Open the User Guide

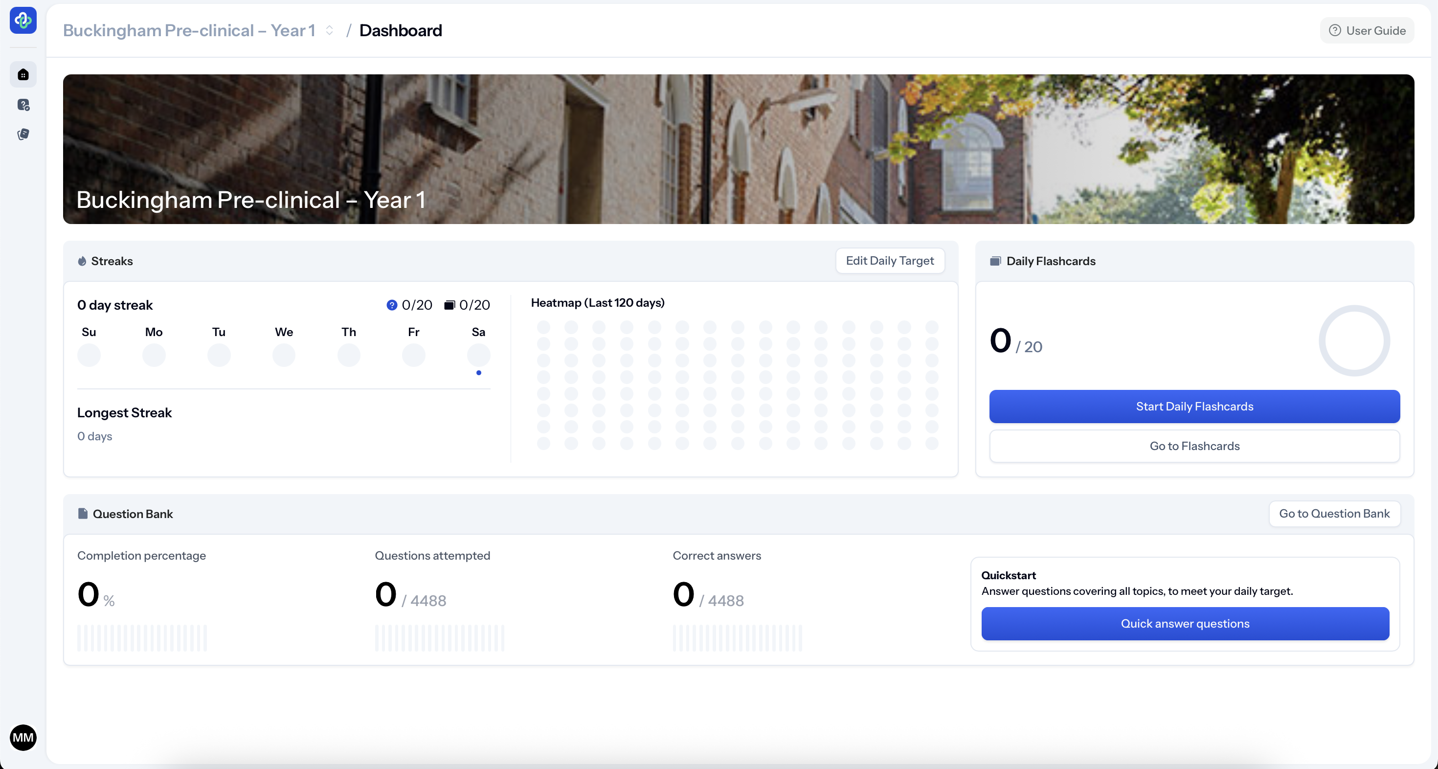1367,30
